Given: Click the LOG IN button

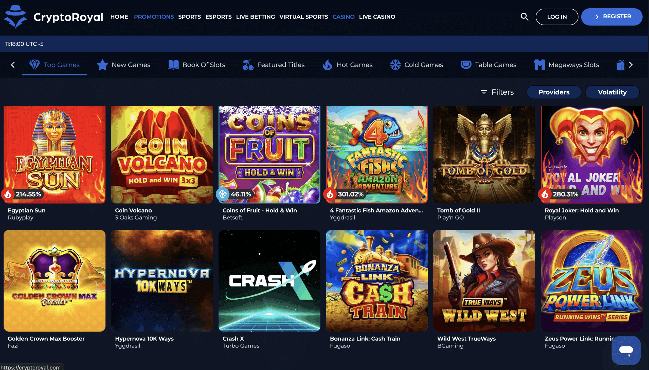Looking at the screenshot, I should (557, 17).
